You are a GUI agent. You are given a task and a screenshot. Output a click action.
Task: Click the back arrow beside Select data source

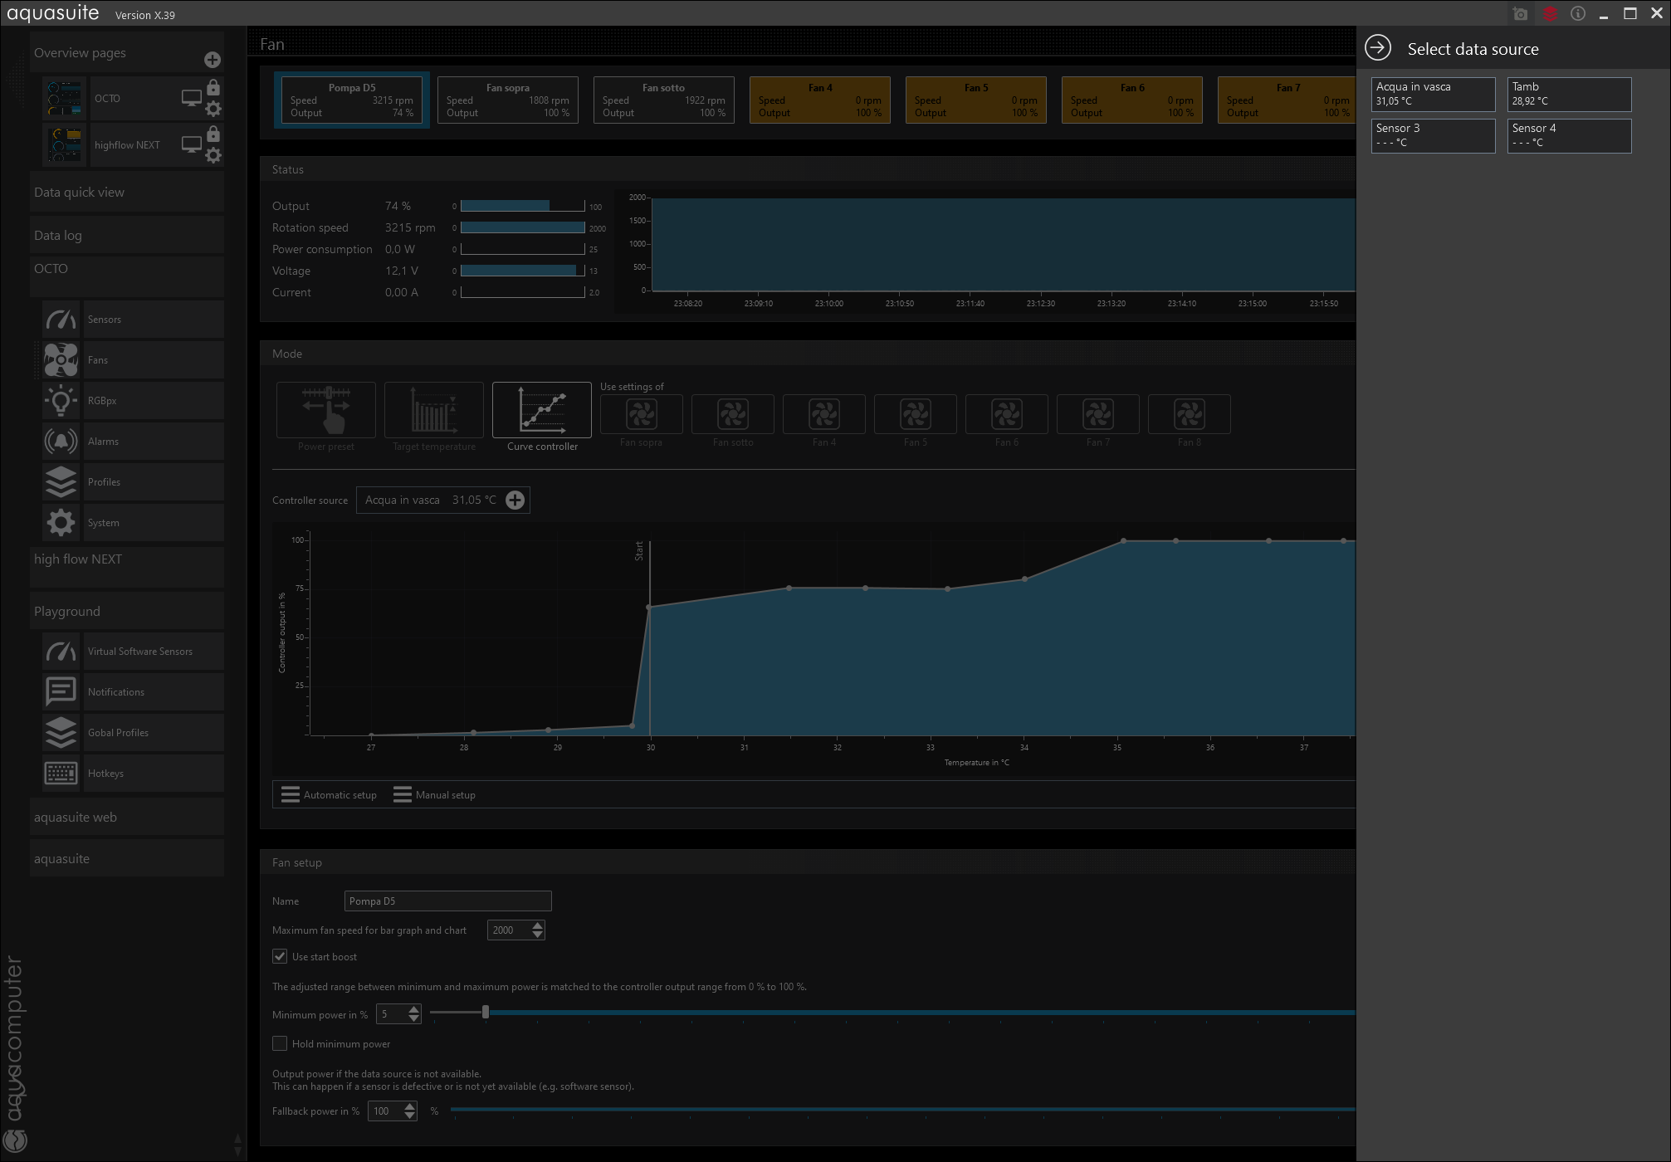click(1378, 47)
